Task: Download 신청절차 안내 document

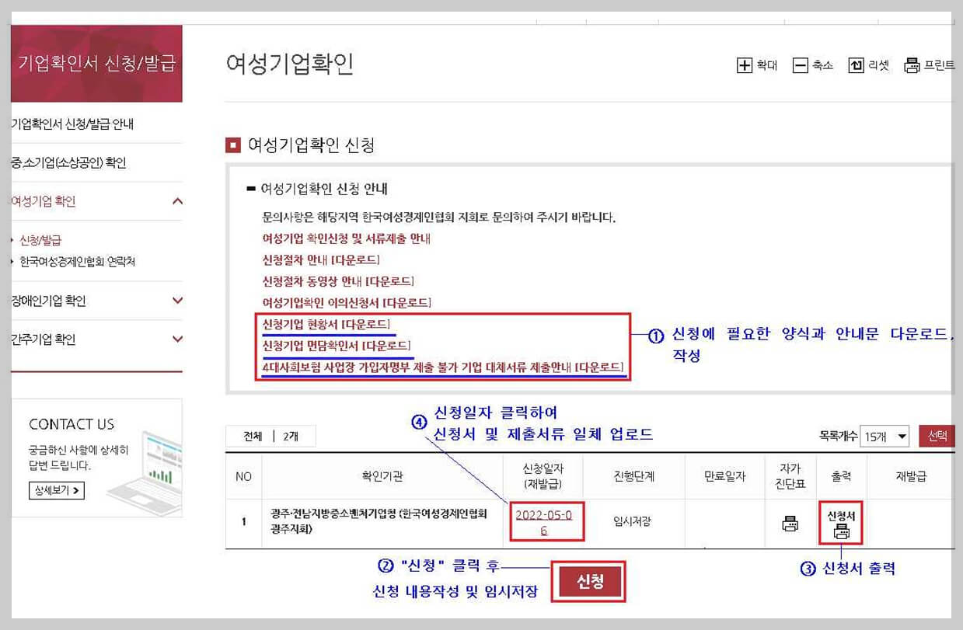Action: tap(322, 259)
